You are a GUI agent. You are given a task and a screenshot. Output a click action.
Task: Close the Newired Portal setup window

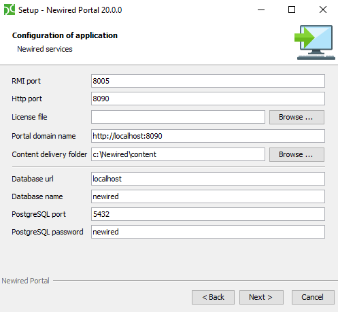point(323,10)
